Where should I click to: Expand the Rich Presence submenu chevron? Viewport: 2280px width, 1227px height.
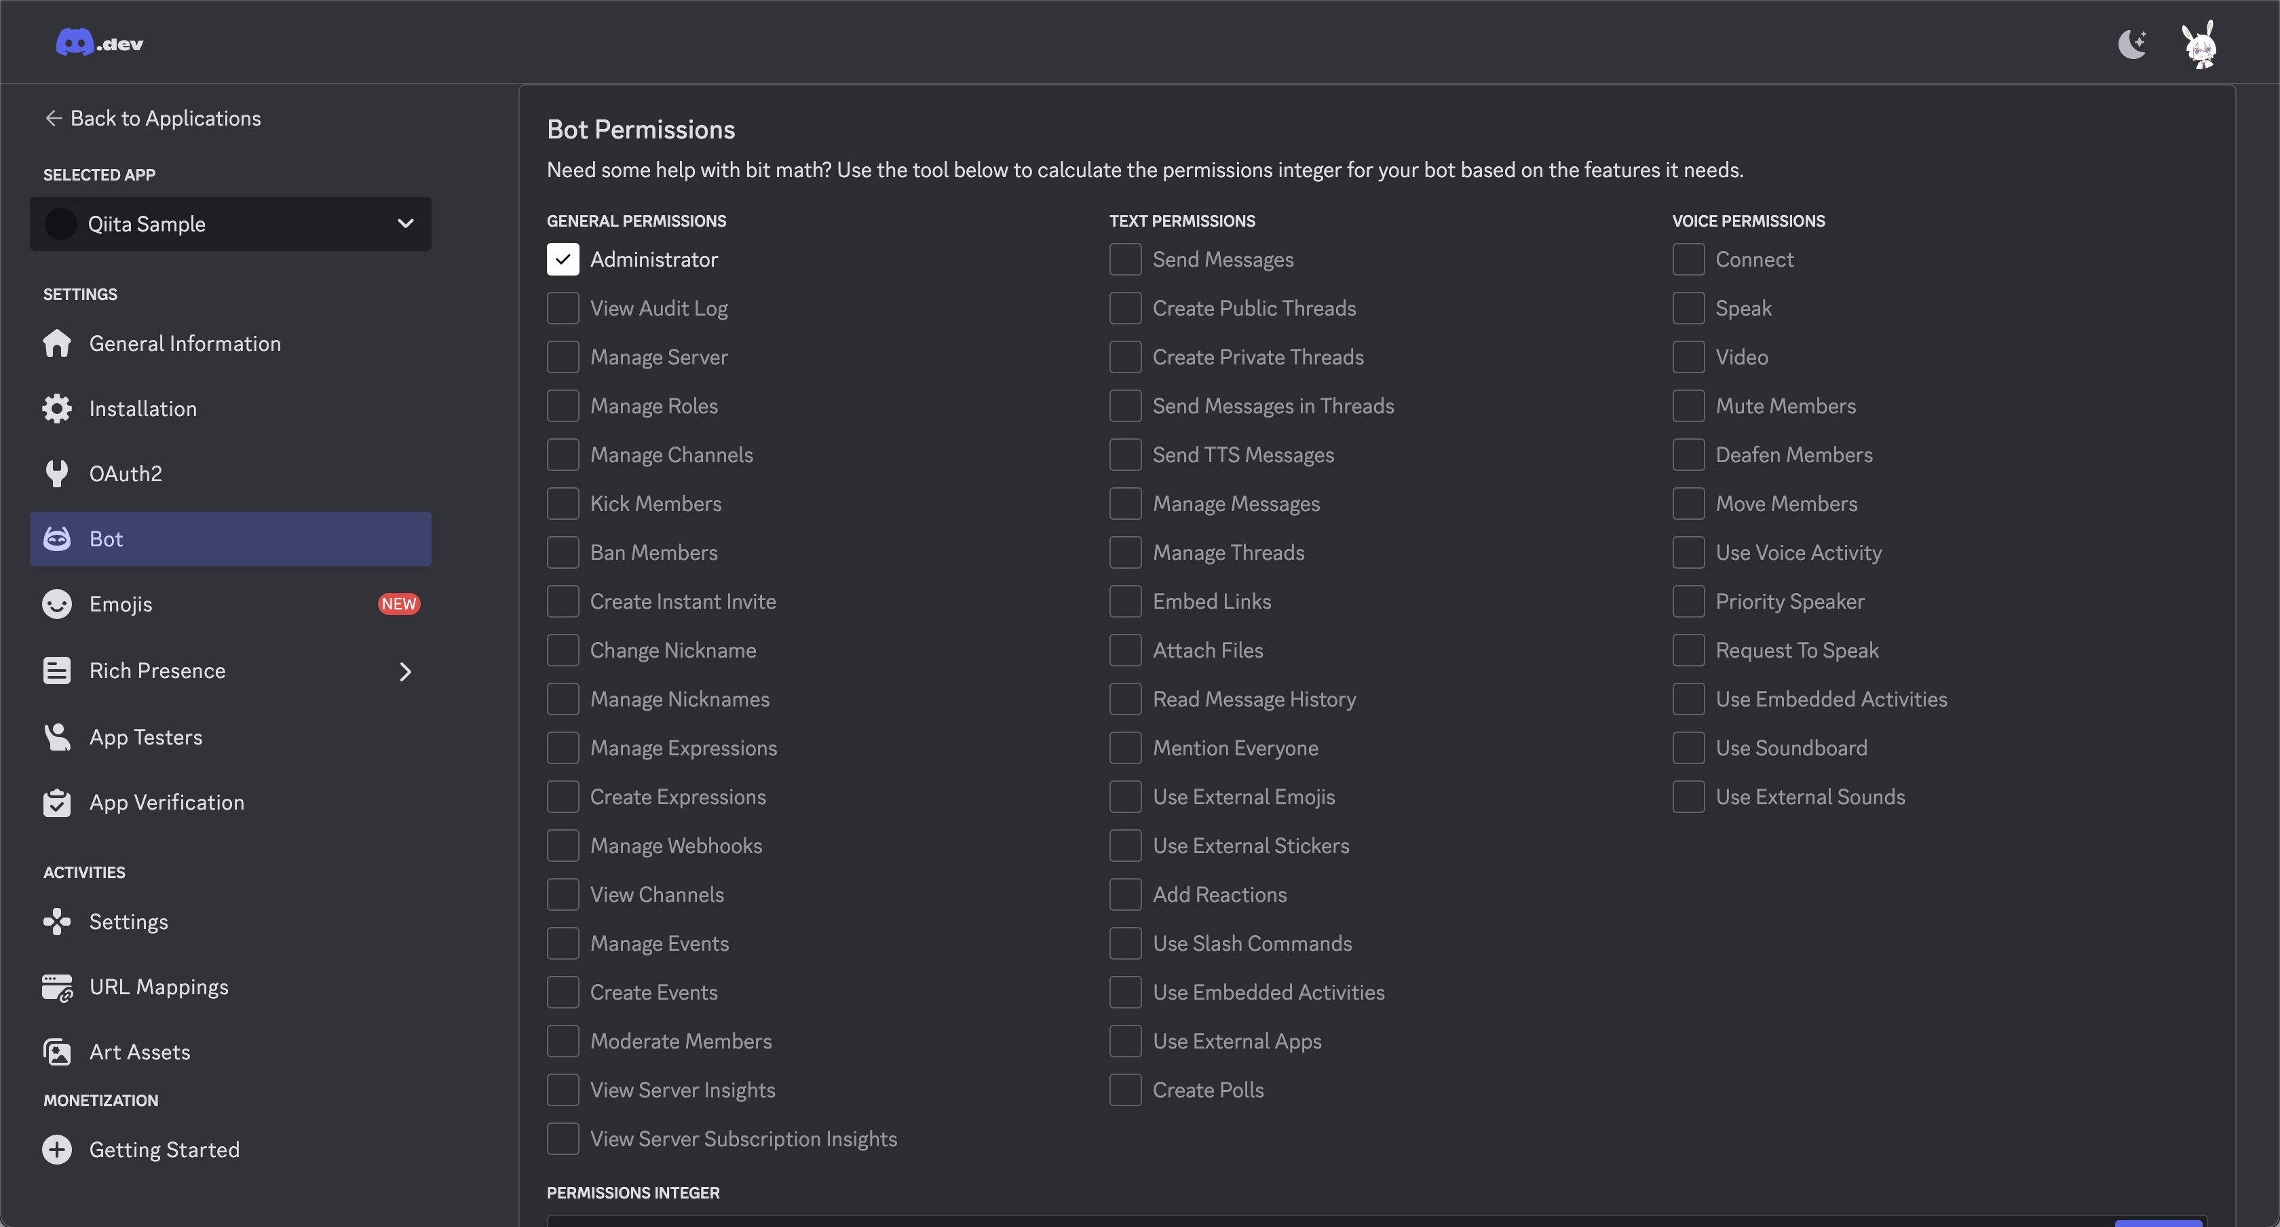[x=405, y=672]
